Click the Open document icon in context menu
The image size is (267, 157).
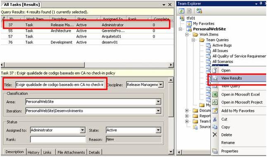[x=215, y=70]
